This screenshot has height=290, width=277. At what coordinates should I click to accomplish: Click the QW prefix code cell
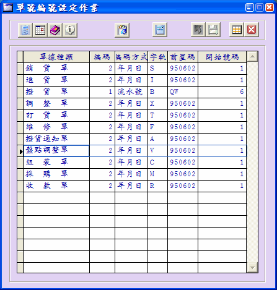click(x=183, y=92)
